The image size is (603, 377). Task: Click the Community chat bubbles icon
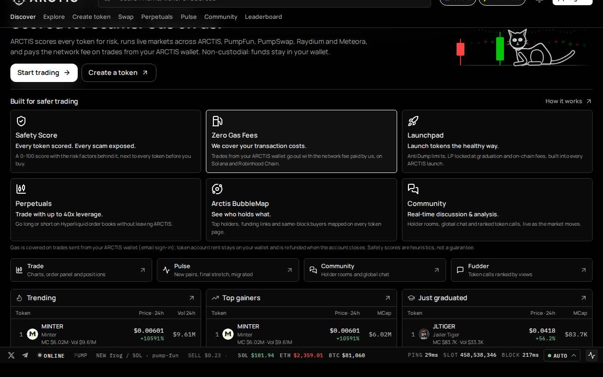pos(413,189)
